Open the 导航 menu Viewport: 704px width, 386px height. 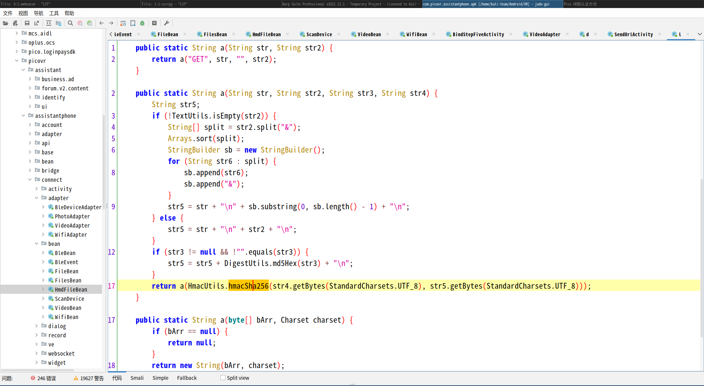click(x=38, y=13)
